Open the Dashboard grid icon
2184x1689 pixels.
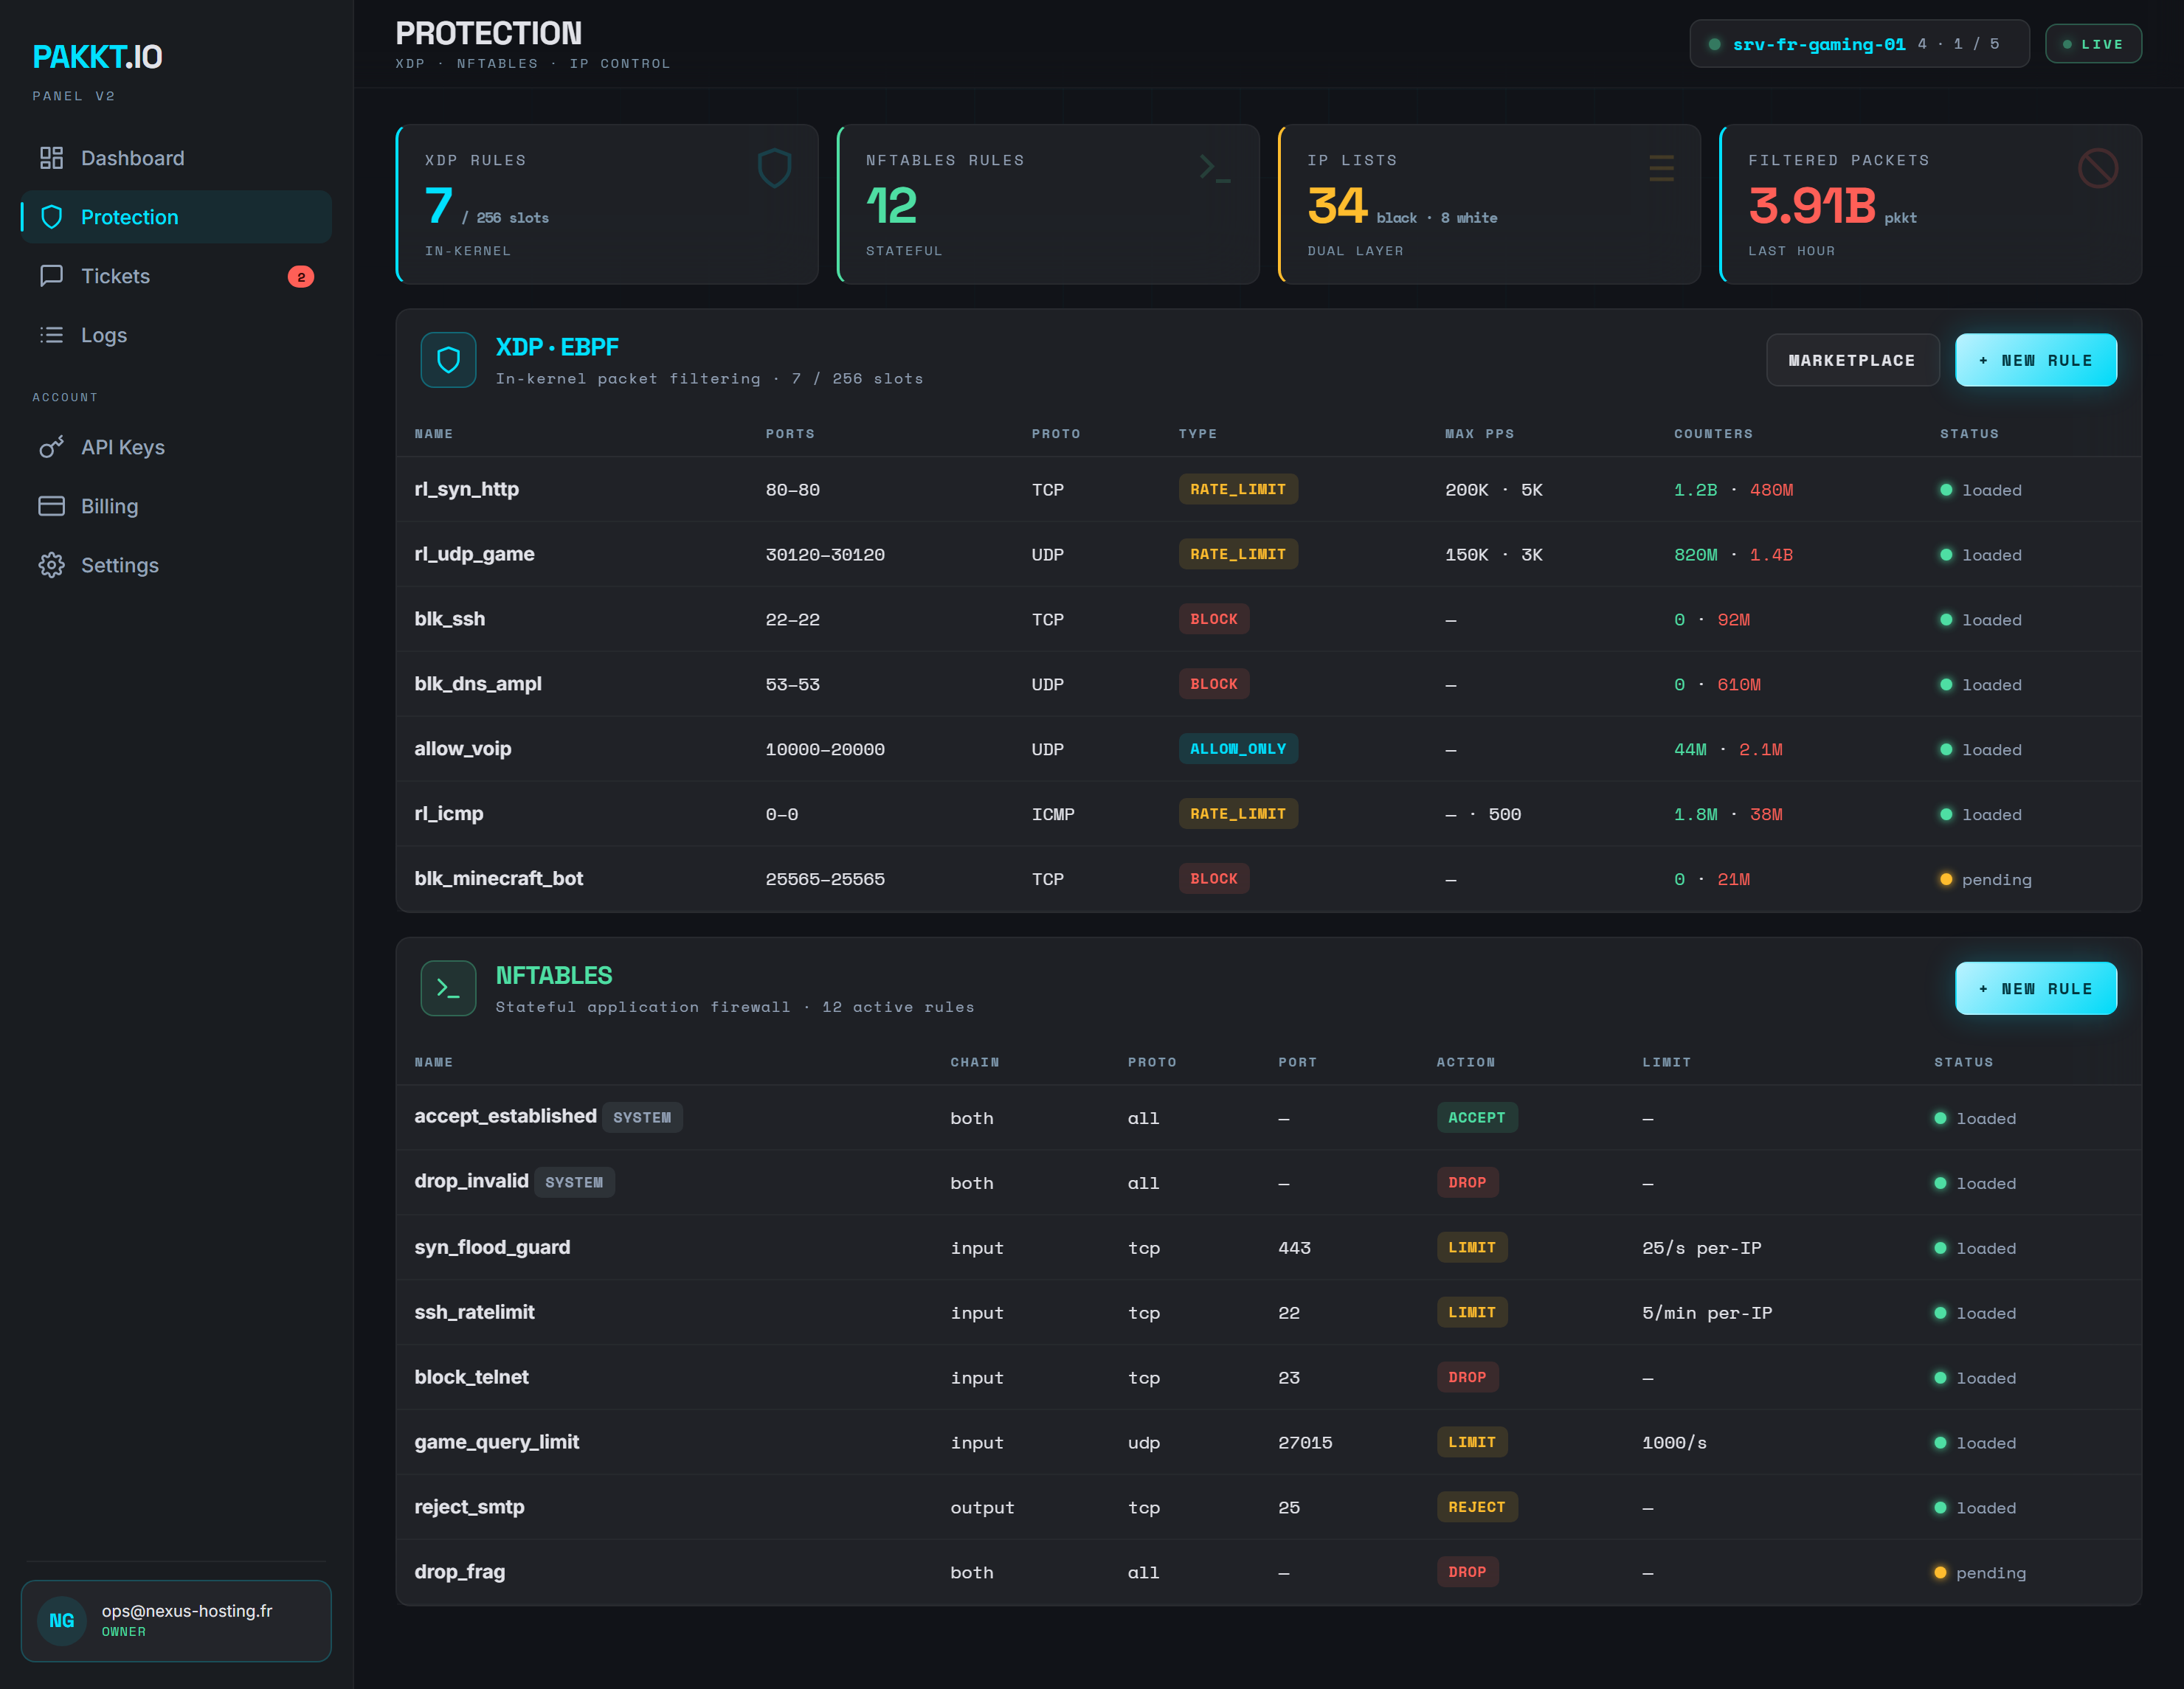coord(51,158)
